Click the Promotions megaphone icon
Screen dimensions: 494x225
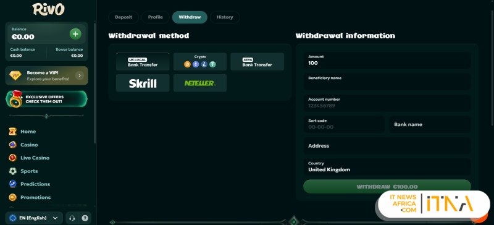(x=12, y=197)
